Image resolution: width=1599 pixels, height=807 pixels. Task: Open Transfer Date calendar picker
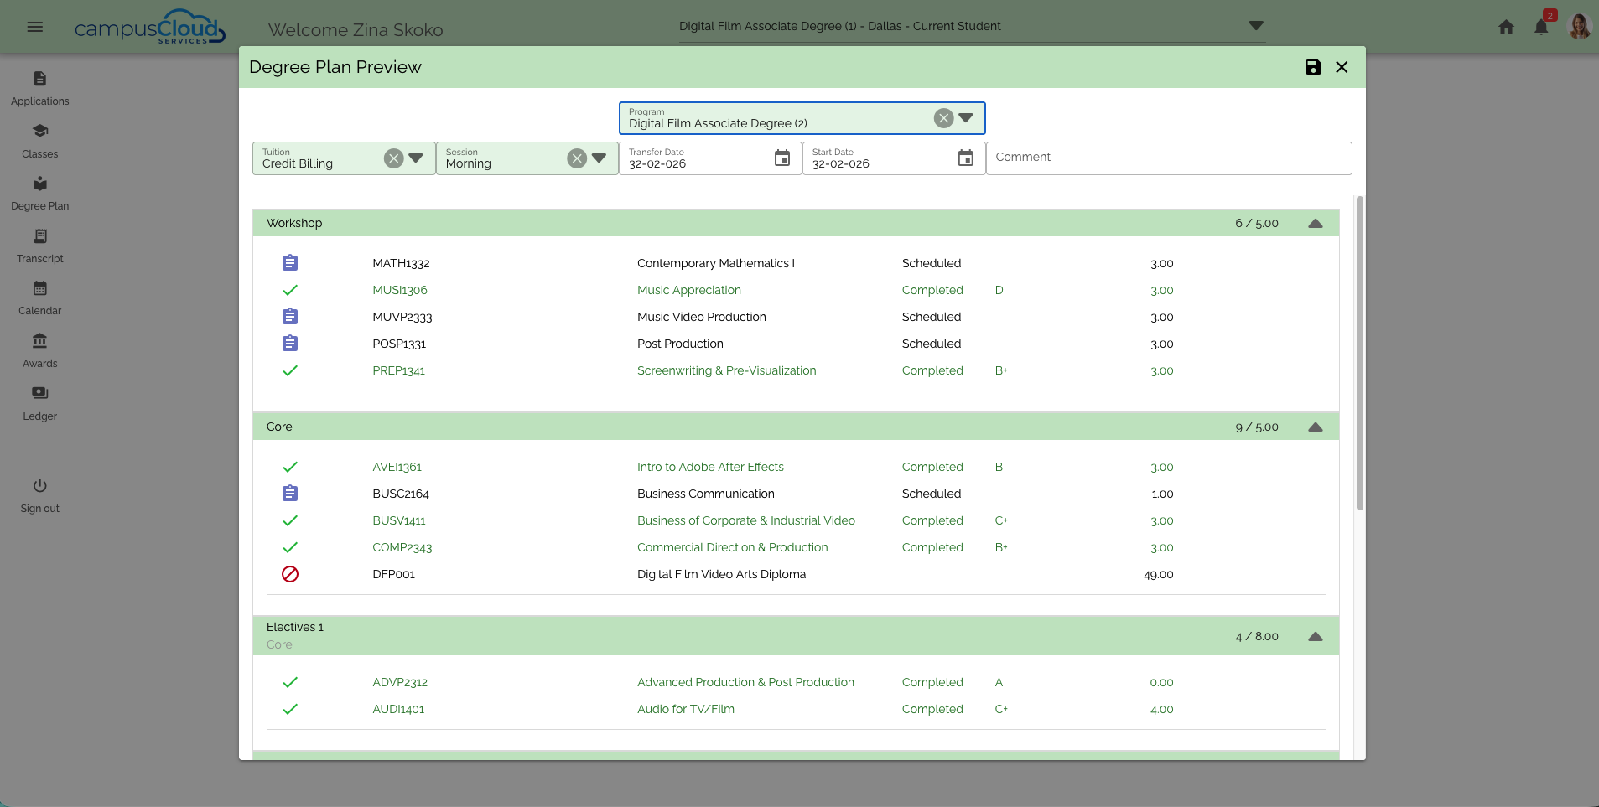click(x=781, y=158)
